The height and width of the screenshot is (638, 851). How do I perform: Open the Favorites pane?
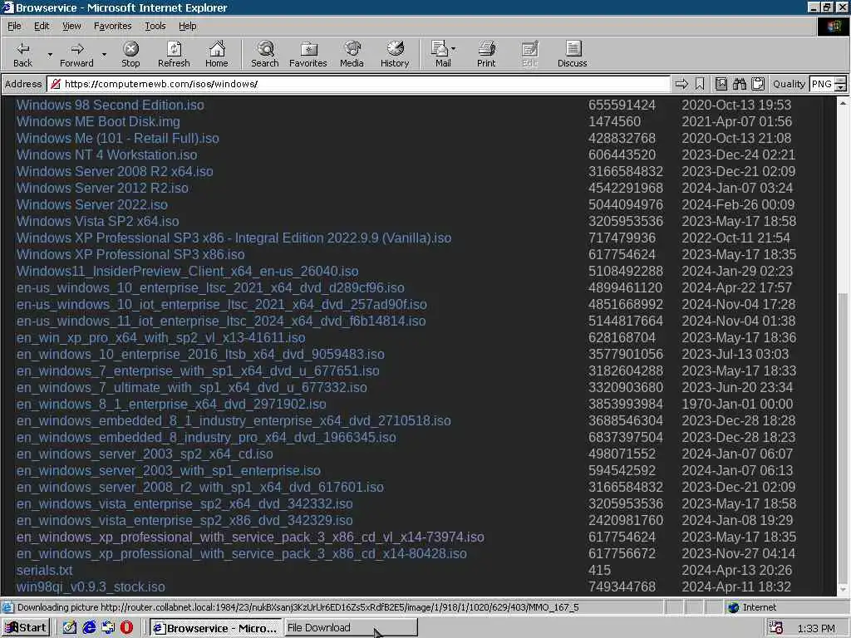[x=308, y=54]
